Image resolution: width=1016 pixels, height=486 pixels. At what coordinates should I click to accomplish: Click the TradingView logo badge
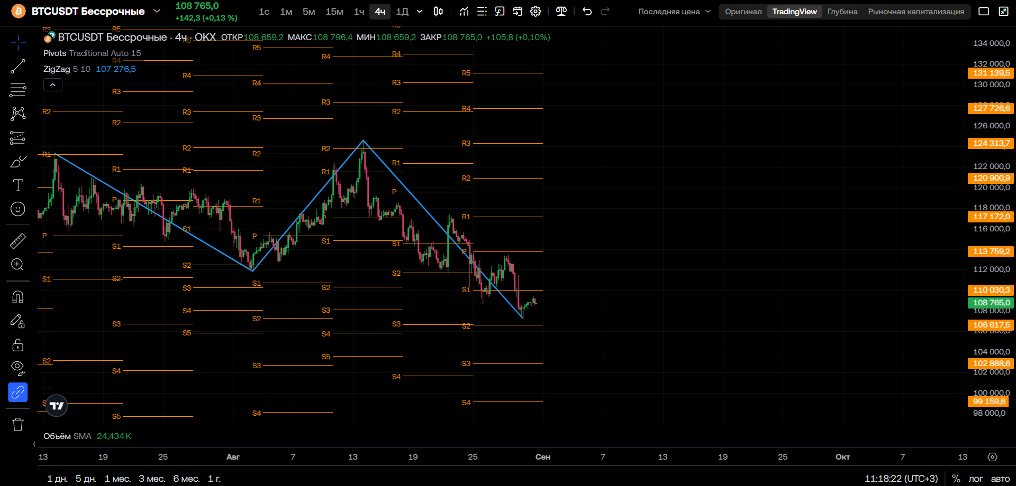tap(57, 406)
